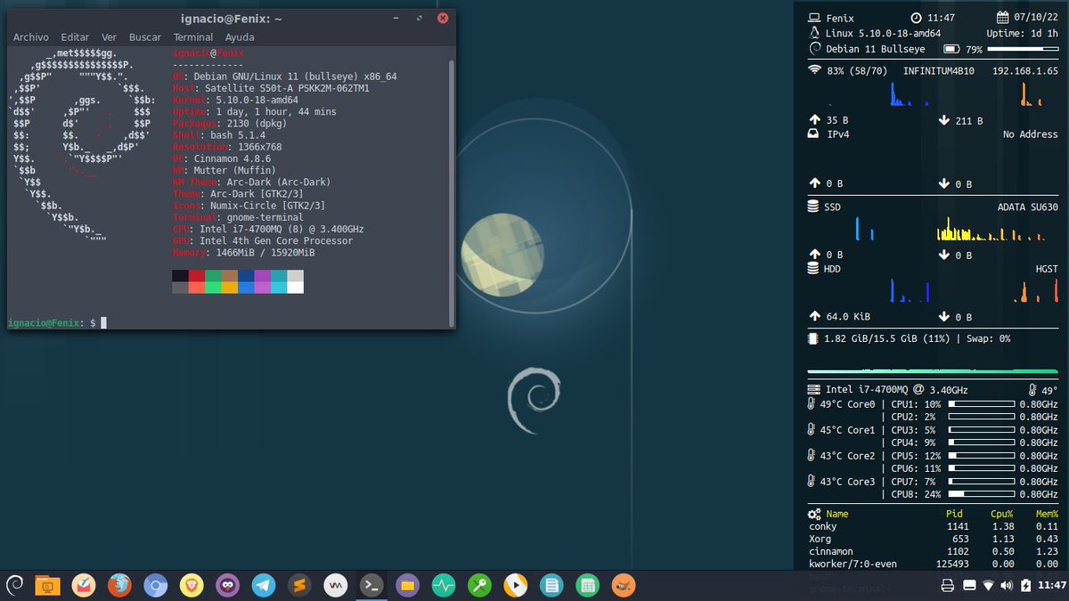Click the calendar icon next to 07/10/22
The width and height of the screenshot is (1069, 601).
tap(1004, 17)
